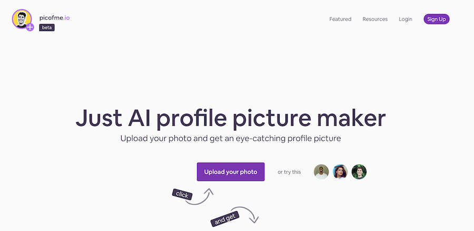Click the 'Just AI profile picture maker' headline
This screenshot has height=231, width=474.
[x=231, y=118]
